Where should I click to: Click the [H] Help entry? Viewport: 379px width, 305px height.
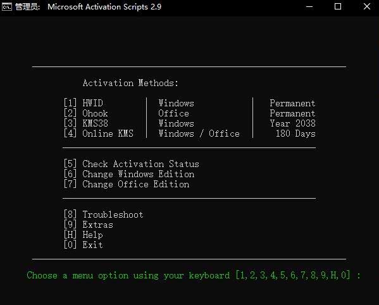point(84,235)
